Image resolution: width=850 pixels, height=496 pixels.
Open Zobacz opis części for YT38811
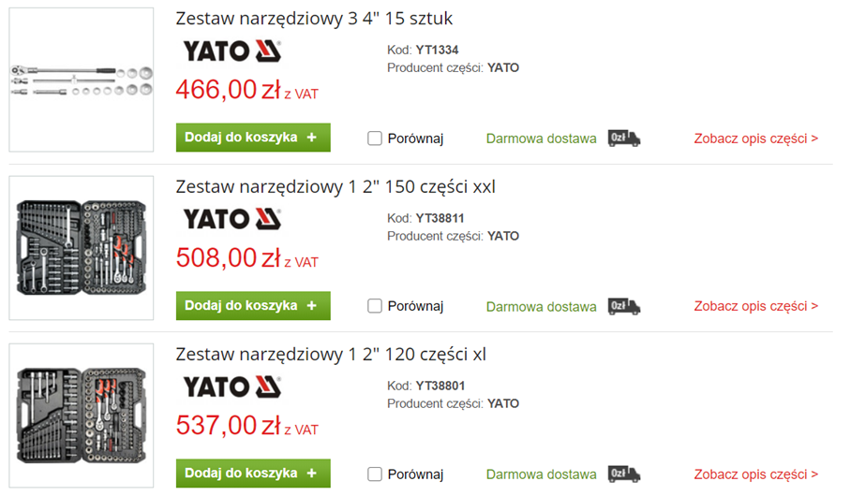click(x=755, y=306)
